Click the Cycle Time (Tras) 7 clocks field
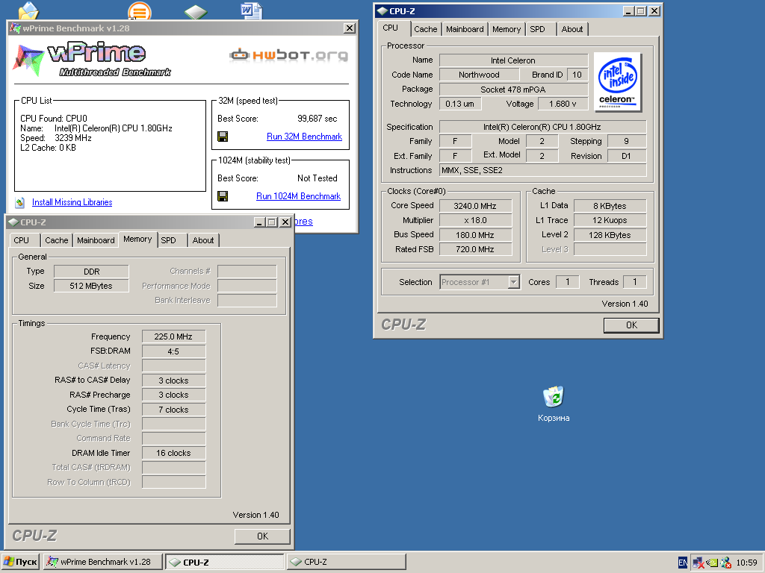The height and width of the screenshot is (573, 765). click(x=173, y=410)
